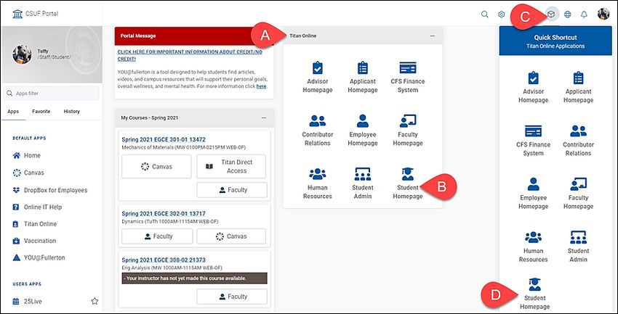Open Faculty Homepage in Titan Online widget
The width and height of the screenshot is (618, 314).
[408, 130]
